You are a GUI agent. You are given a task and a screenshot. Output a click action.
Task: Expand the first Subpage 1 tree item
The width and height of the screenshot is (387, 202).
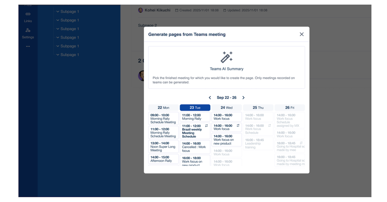[x=58, y=12]
